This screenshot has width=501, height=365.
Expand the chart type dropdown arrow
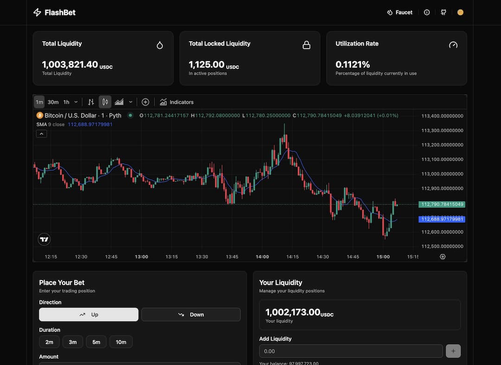click(130, 102)
